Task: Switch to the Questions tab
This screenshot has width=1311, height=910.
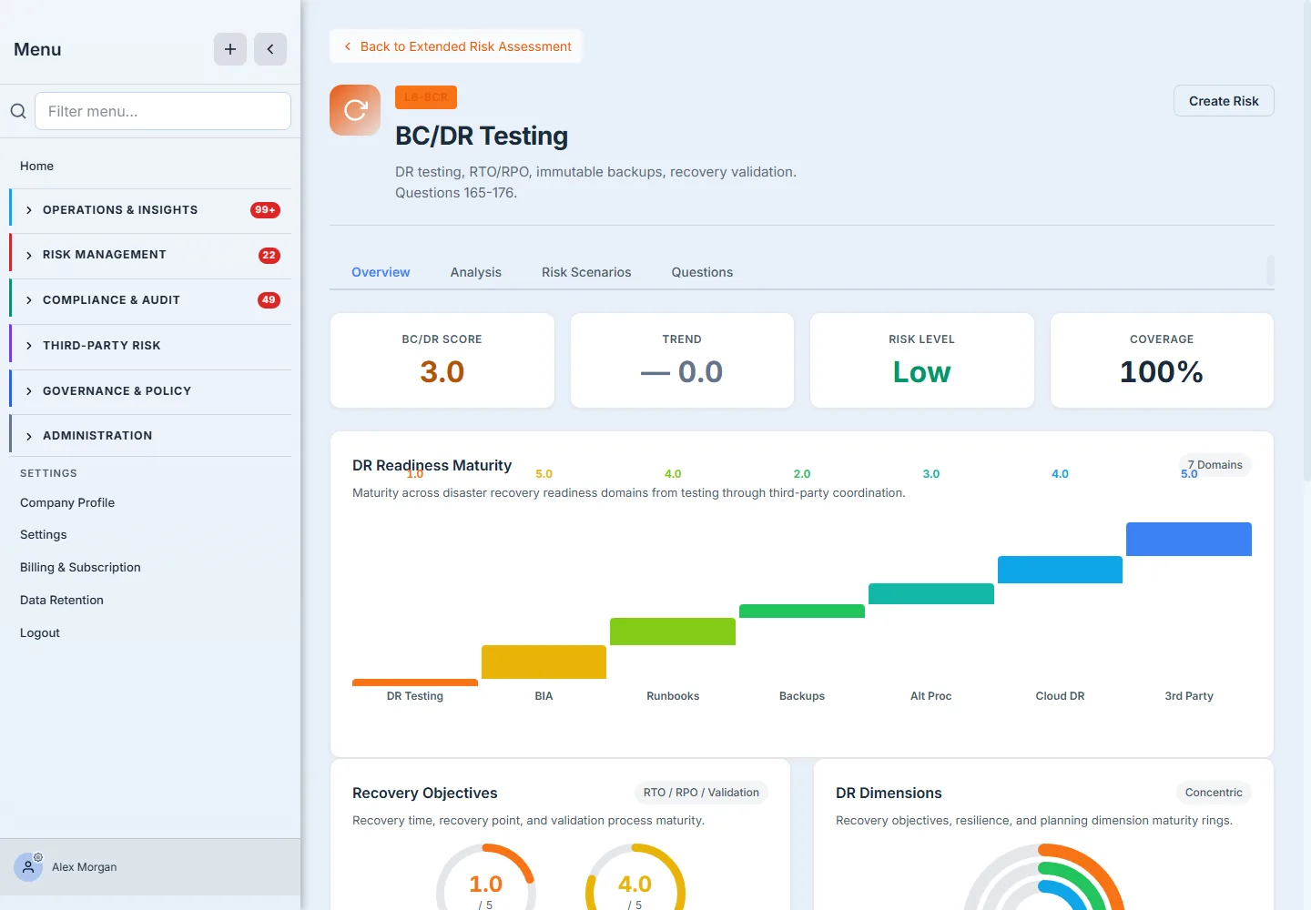Action: coord(702,272)
